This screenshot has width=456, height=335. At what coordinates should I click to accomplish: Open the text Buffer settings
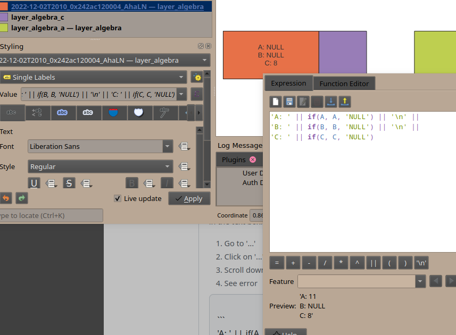click(61, 113)
